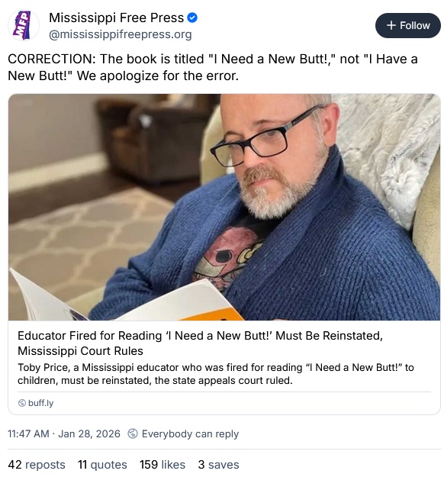View the 159 likes list
Viewport: 444px width, 477px height.
point(162,465)
